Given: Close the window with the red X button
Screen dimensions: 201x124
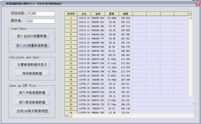Looking at the screenshot, I should (x=198, y=4).
